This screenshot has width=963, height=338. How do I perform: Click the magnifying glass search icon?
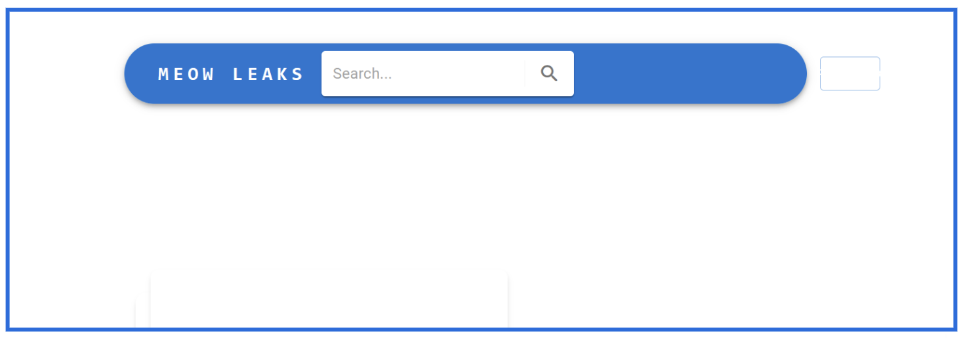549,73
